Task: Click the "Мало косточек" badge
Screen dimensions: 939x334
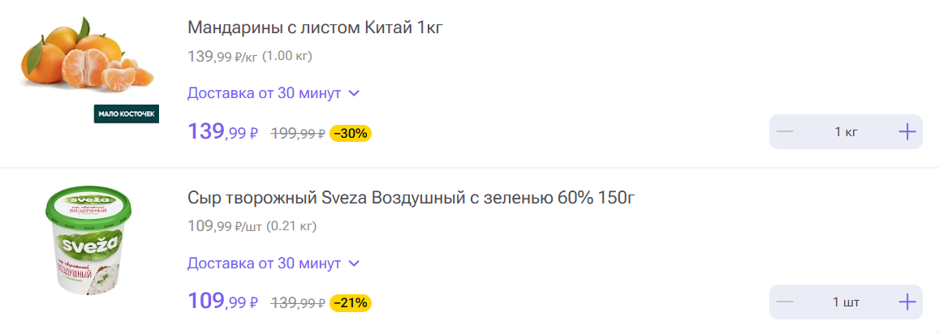Action: click(x=127, y=114)
